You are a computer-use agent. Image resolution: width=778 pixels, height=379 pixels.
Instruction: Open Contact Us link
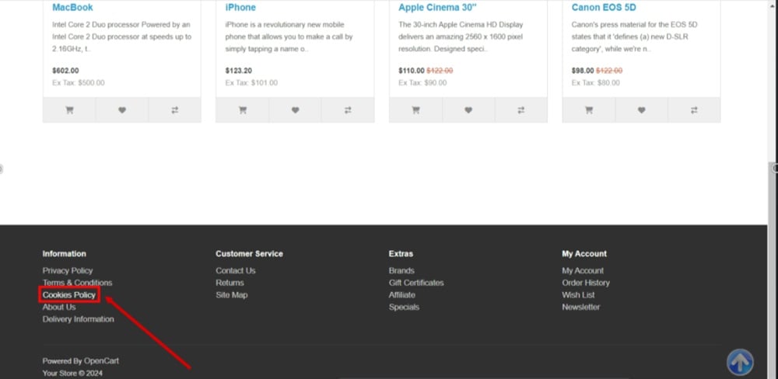236,270
